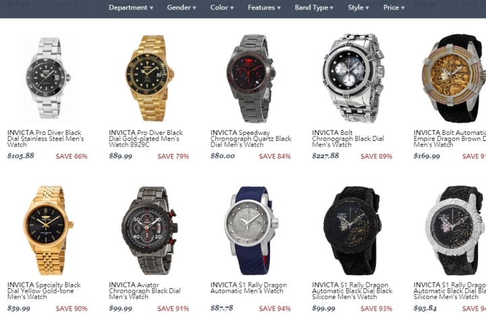Expand the Band Type filter
Screen dimensions: 486x332
tap(314, 7)
